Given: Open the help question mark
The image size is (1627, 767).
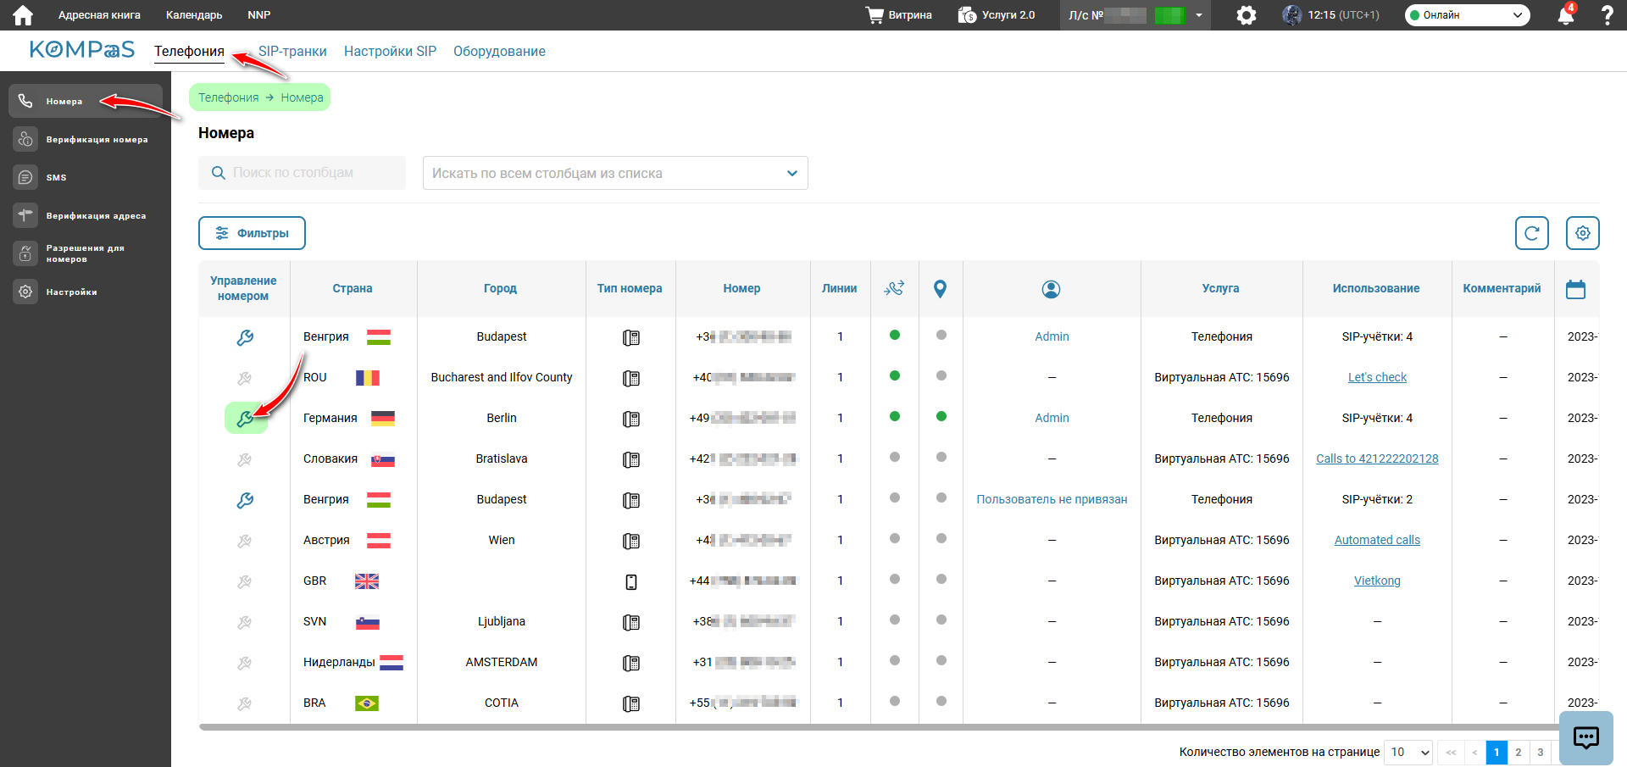Looking at the screenshot, I should [x=1607, y=15].
